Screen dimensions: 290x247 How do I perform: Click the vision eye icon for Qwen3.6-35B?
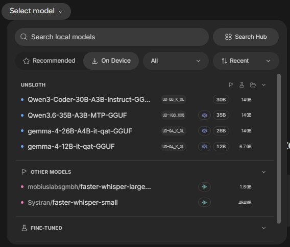click(x=204, y=115)
